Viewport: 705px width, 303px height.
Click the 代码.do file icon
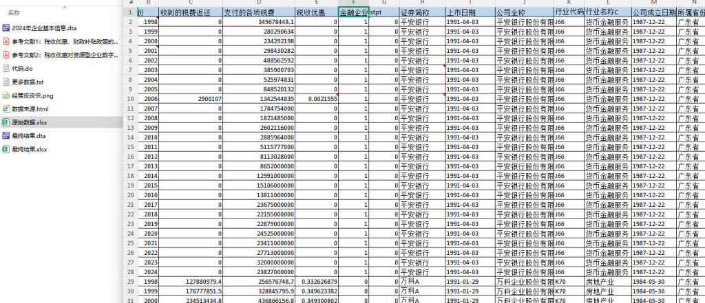[6, 69]
